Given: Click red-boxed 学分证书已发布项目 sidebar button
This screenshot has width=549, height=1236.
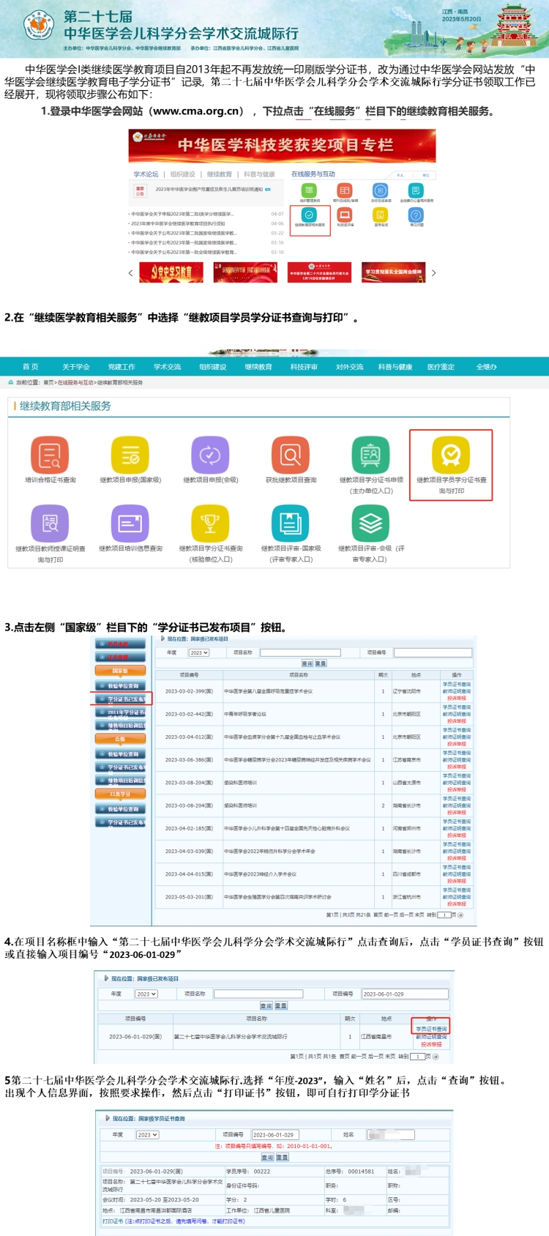Looking at the screenshot, I should click(x=122, y=699).
